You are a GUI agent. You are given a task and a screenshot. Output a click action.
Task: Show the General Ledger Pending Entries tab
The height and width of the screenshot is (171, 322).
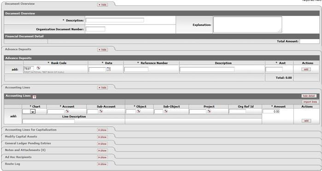point(102,144)
